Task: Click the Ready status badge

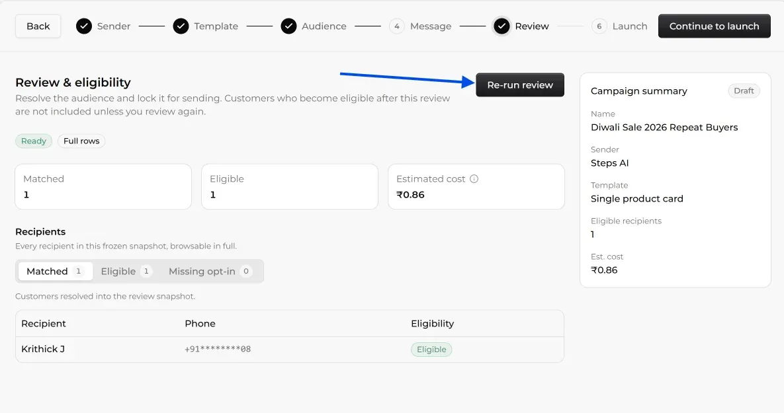Action: (34, 141)
